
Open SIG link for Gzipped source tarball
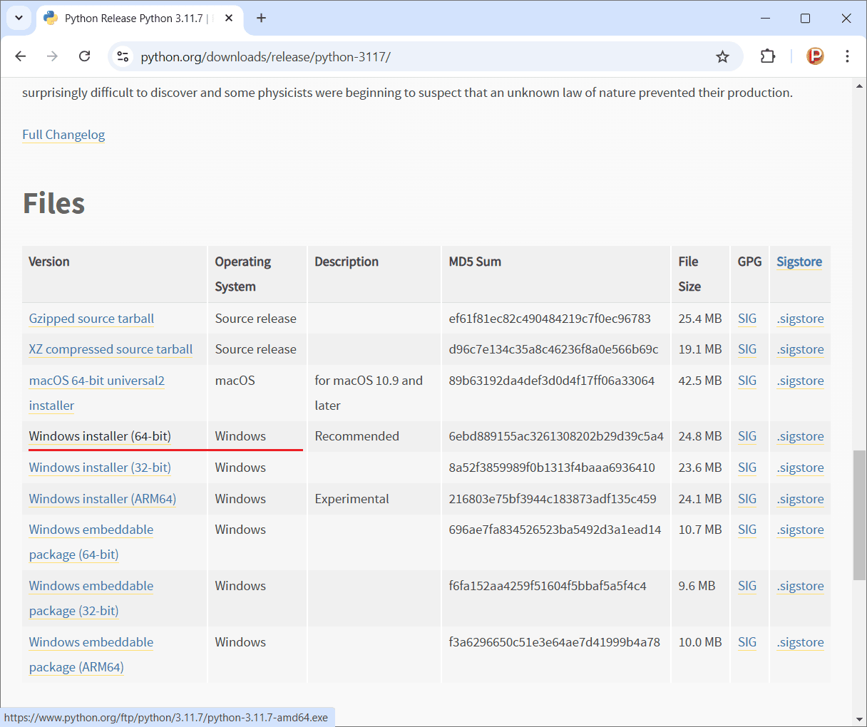coord(747,319)
